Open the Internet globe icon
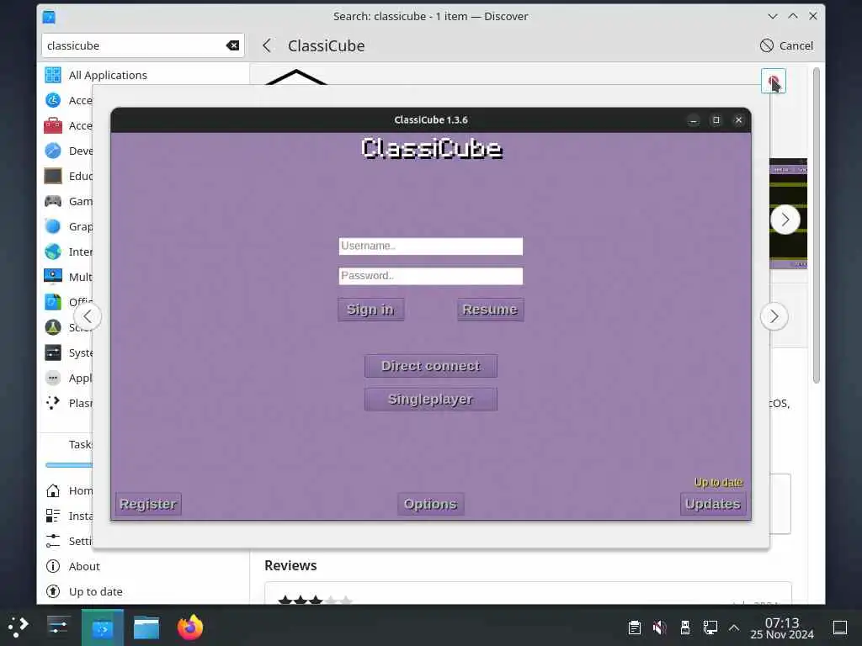This screenshot has width=862, height=646. (x=53, y=252)
